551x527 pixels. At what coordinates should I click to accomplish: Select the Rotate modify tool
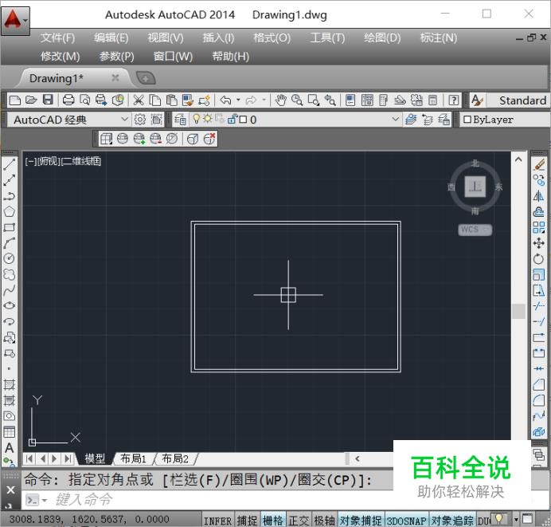(538, 258)
